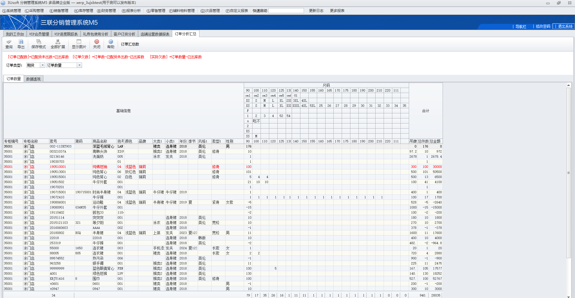Screen dimensions: 575x298
Task: Click the 品牌 column header
Action: (145, 141)
